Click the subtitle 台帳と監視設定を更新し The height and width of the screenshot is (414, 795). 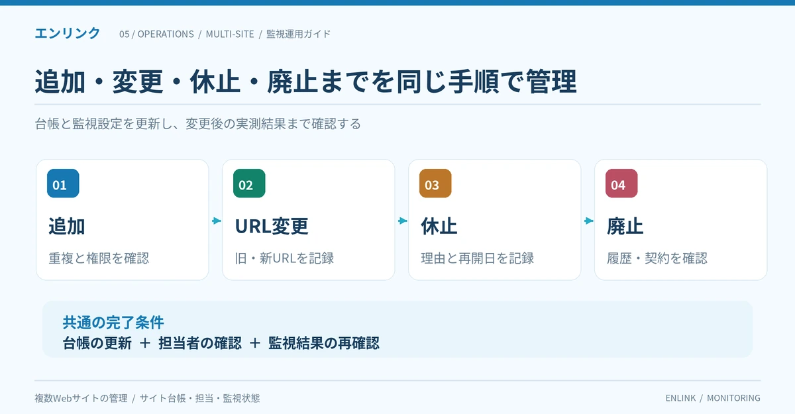click(x=103, y=124)
